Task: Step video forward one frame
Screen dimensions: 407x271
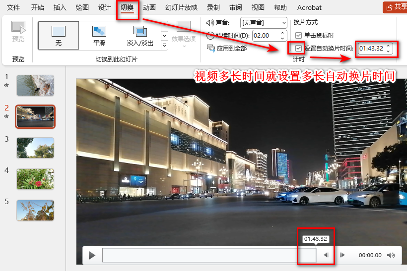Action: [342, 255]
